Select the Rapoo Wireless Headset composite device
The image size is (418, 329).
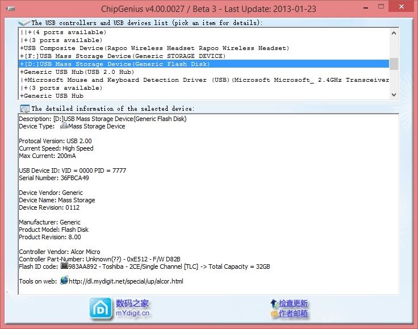pyautogui.click(x=204, y=48)
